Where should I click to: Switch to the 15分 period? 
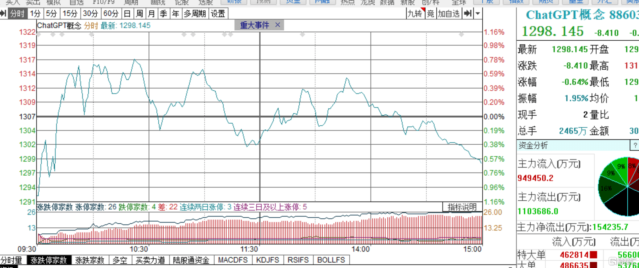tap(70, 14)
